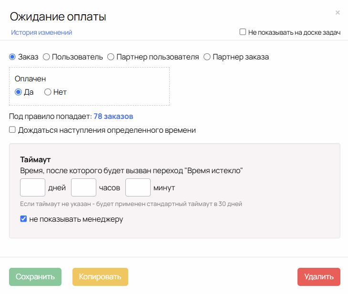Focus the часов timeout input field
Viewport: 348px width, 294px height.
tap(84, 187)
